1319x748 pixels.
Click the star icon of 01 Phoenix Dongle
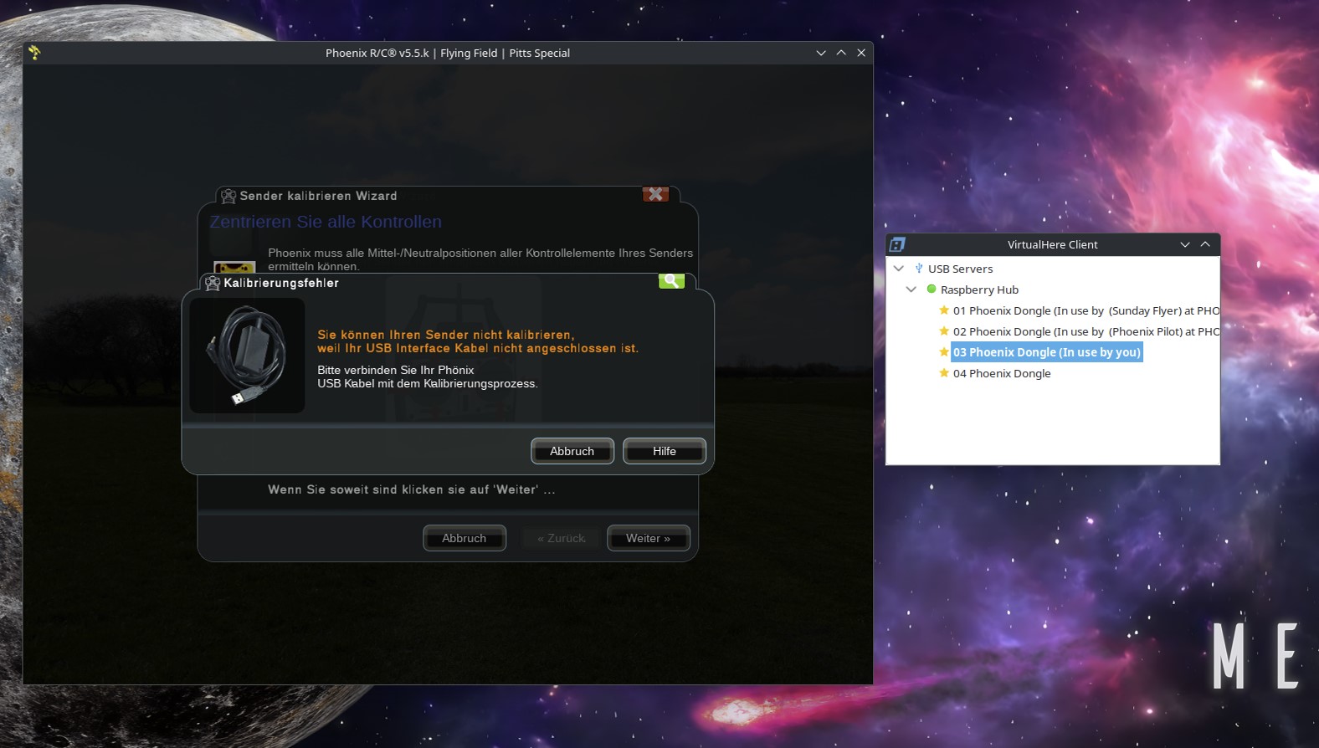(x=944, y=310)
